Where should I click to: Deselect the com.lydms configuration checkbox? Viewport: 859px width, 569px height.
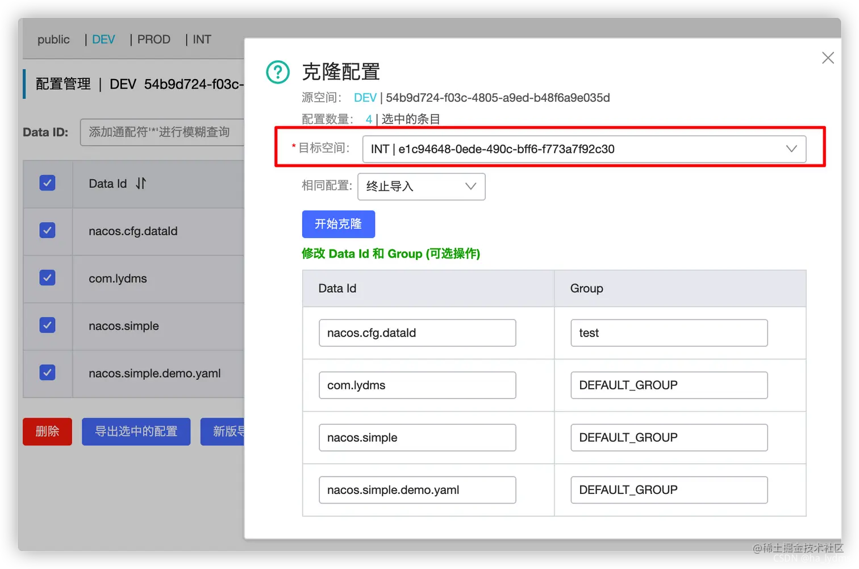(47, 277)
